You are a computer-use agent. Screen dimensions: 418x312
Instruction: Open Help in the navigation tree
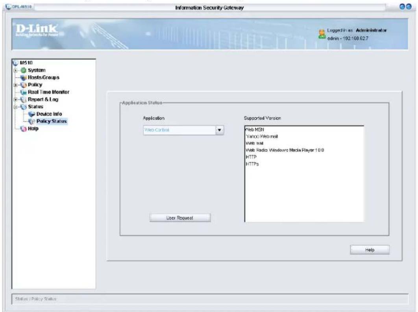coord(33,129)
